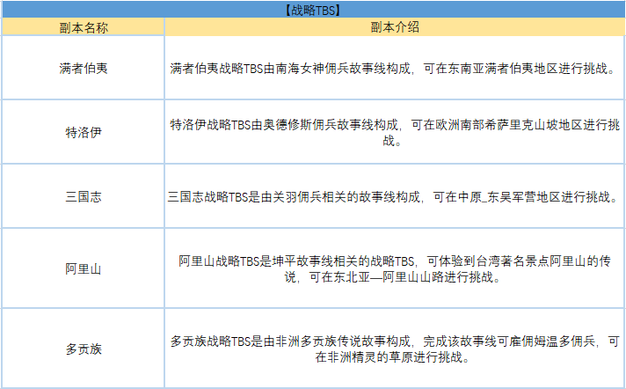Screen dimensions: 626x389
Task: Click the 【战略TBS】 table title bar
Action: coord(313,10)
